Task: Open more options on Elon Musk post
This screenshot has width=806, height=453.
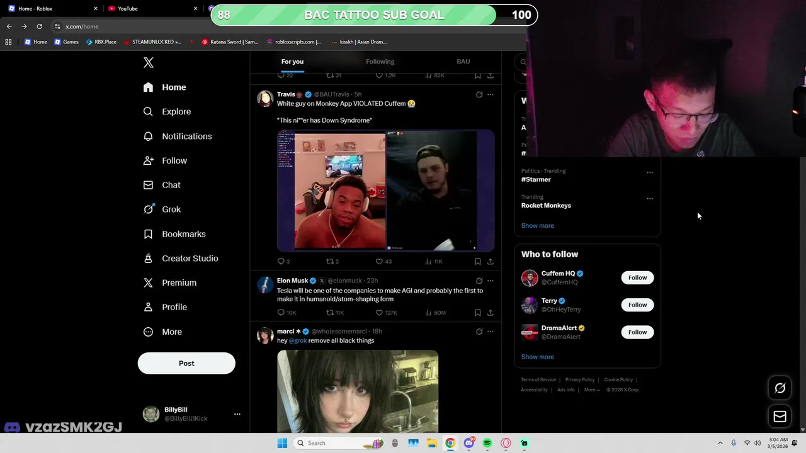Action: point(491,281)
